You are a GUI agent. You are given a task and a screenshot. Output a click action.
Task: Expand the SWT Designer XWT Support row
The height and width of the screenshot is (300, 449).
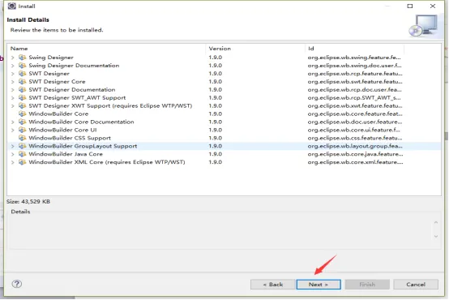13,105
